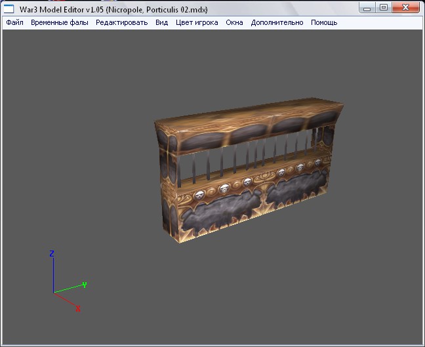This screenshot has height=347, width=425.
Task: Open the Помощь menu
Action: pyautogui.click(x=324, y=22)
